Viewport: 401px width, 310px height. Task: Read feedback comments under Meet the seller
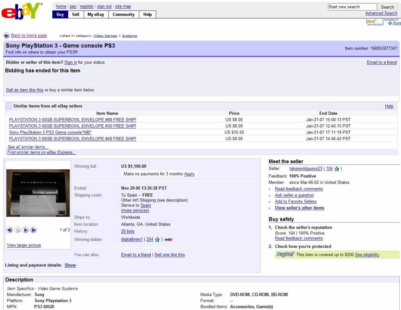299,189
